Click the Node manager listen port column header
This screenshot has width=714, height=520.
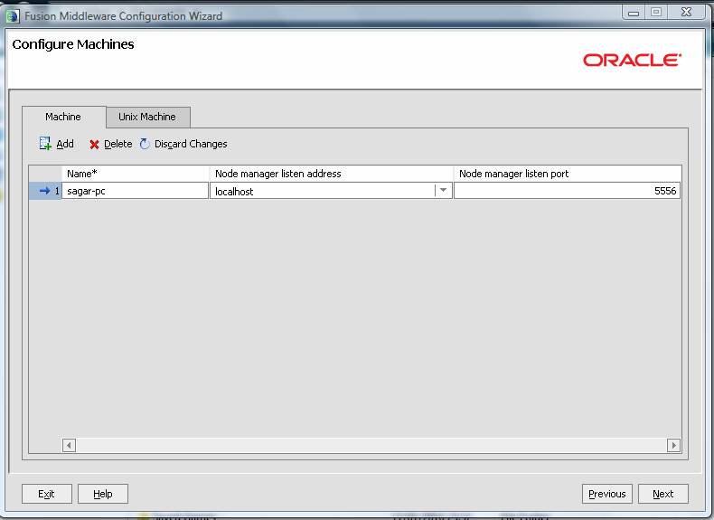pos(568,174)
